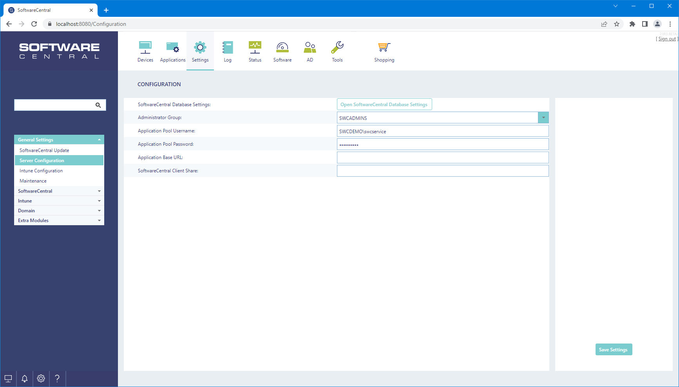Expand the Extra Modules section
The height and width of the screenshot is (387, 679).
[59, 221]
